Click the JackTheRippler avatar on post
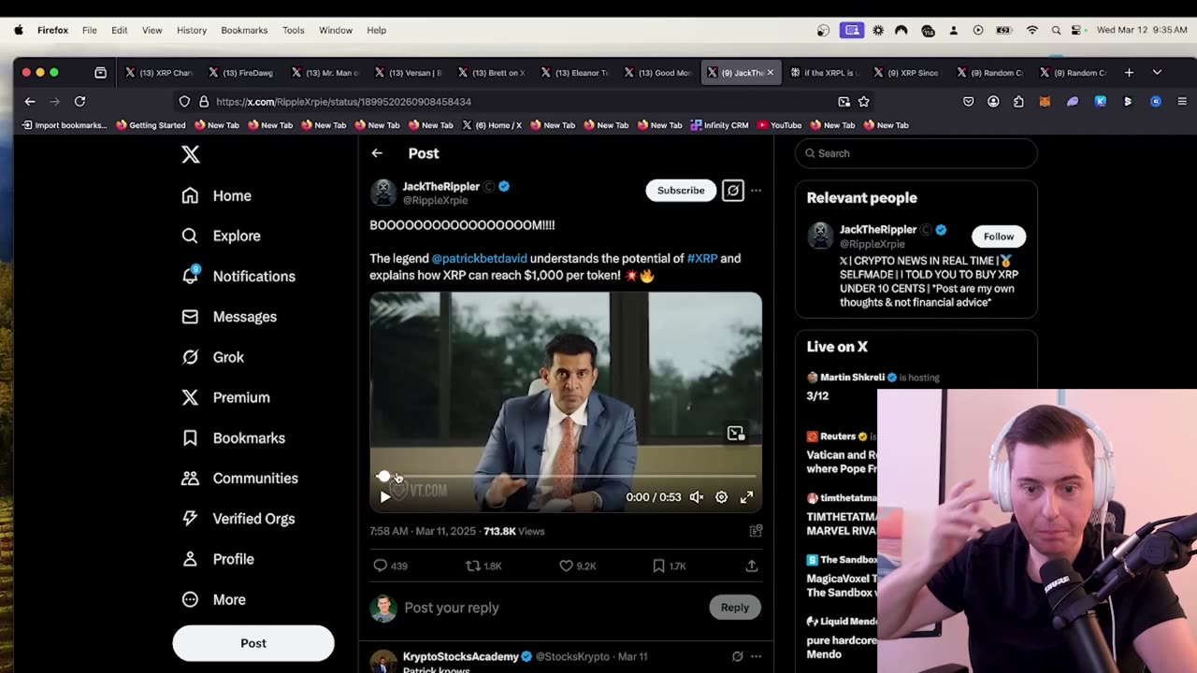 pos(383,192)
